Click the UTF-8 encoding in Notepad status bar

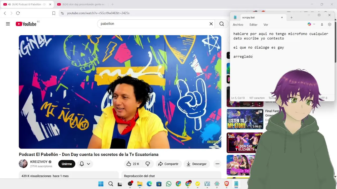coord(324,98)
